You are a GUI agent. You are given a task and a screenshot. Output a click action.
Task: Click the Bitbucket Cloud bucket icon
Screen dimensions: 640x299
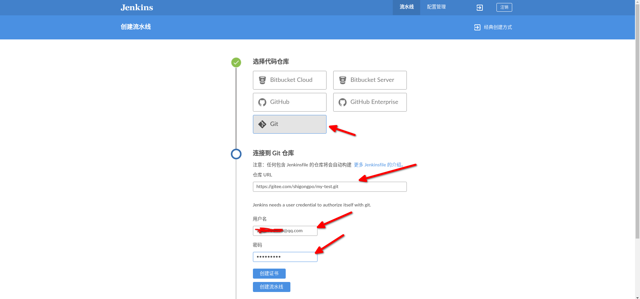pyautogui.click(x=262, y=80)
